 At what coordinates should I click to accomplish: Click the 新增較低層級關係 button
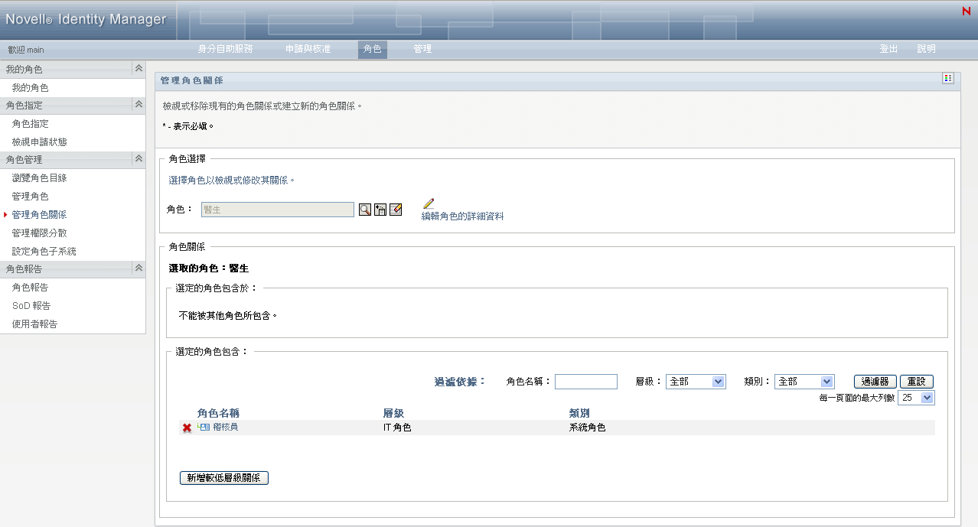click(224, 478)
